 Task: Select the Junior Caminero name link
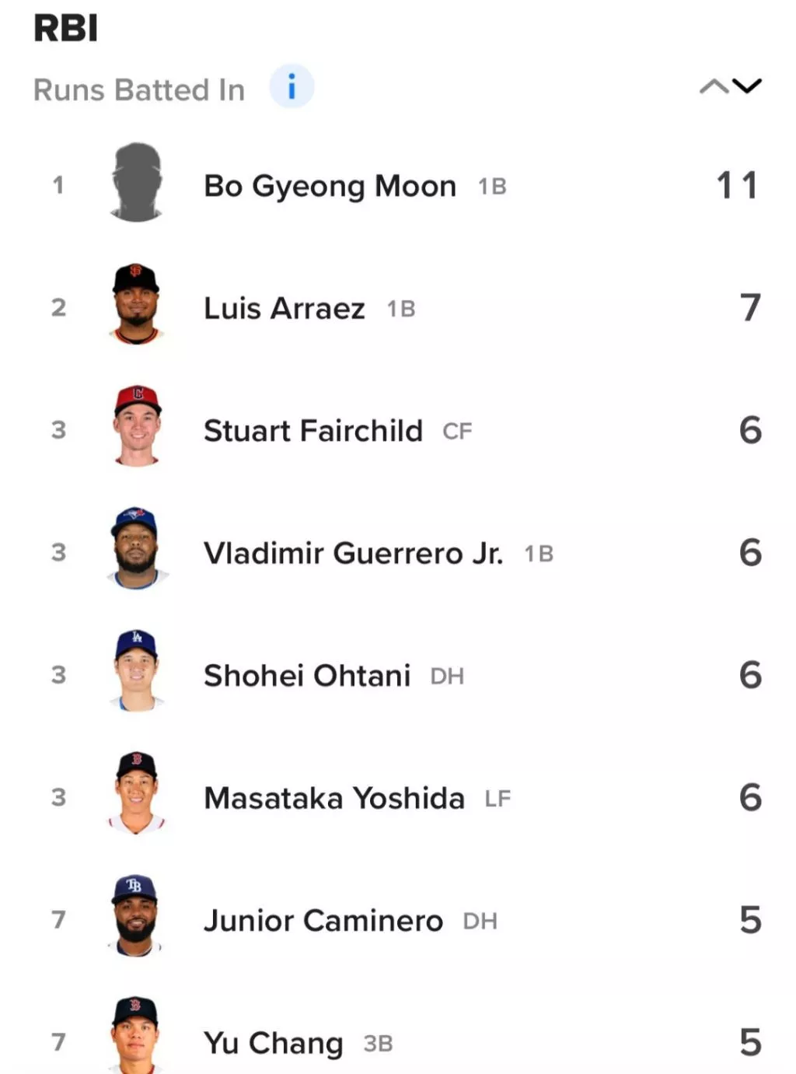click(x=323, y=921)
